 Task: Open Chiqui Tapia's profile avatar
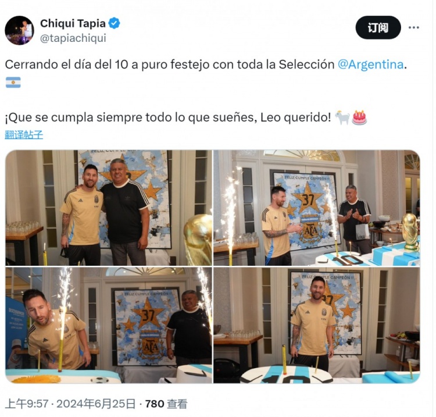point(19,30)
